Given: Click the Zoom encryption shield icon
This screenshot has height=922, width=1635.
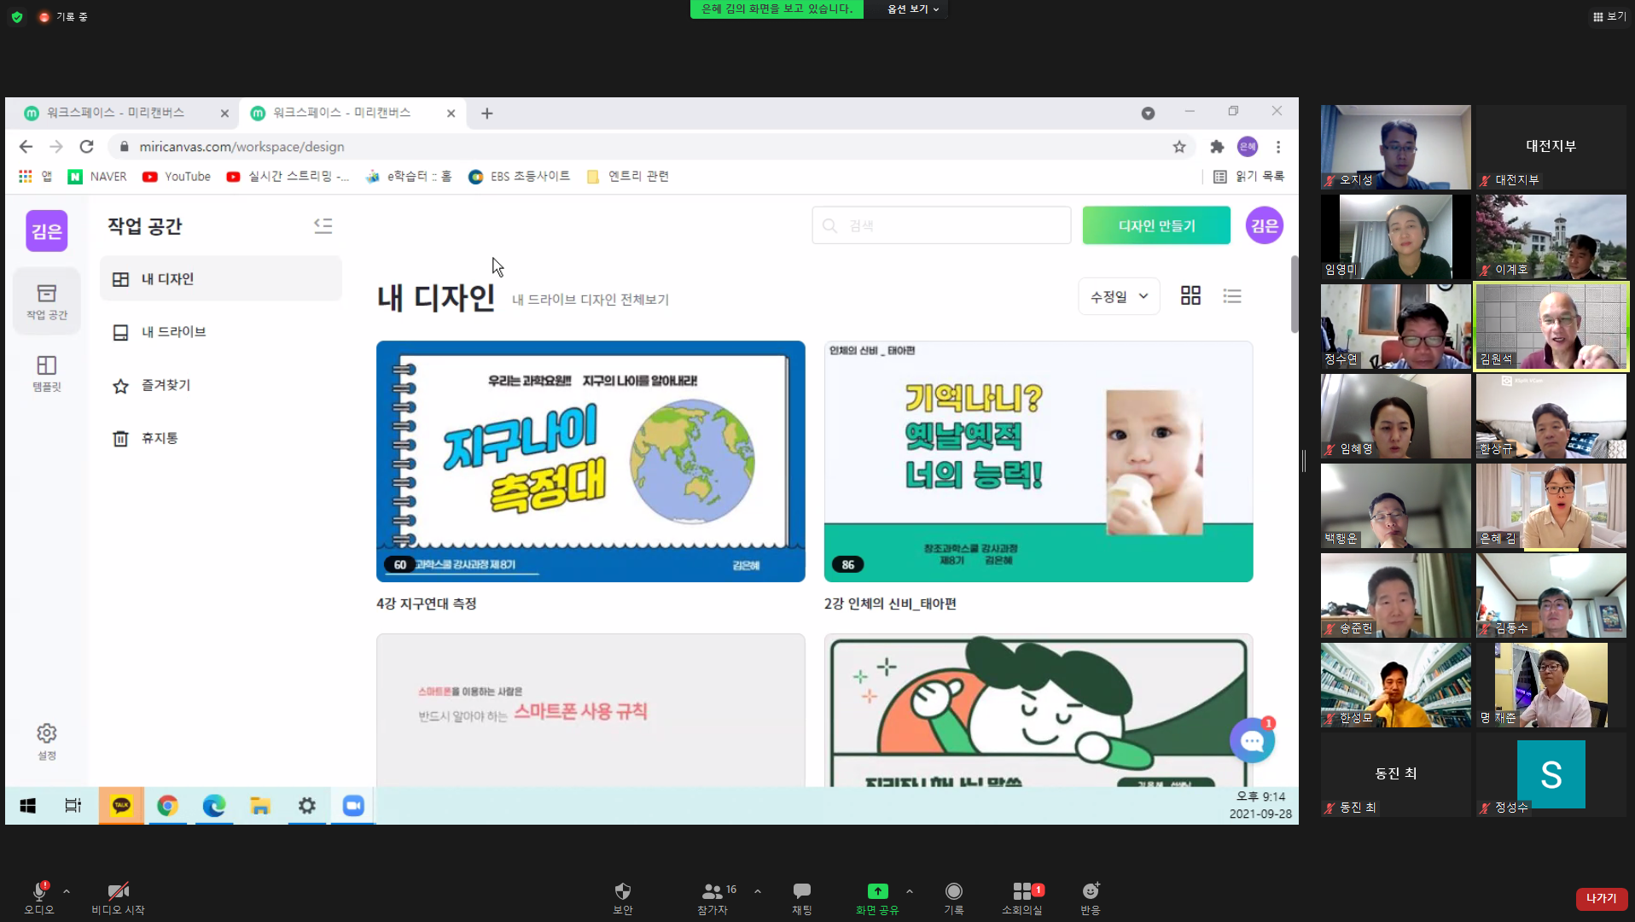Looking at the screenshot, I should pos(17,17).
